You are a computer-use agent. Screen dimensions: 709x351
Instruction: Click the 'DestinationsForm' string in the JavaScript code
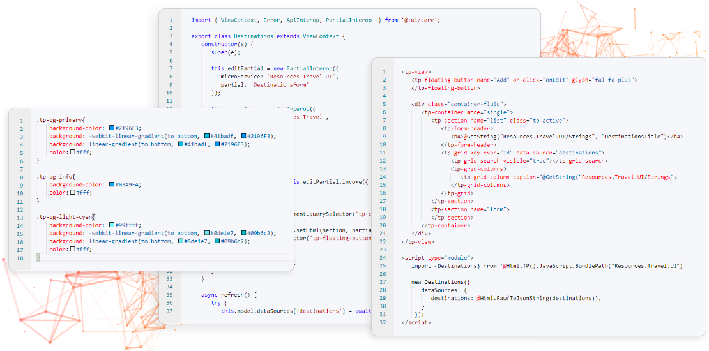point(280,85)
